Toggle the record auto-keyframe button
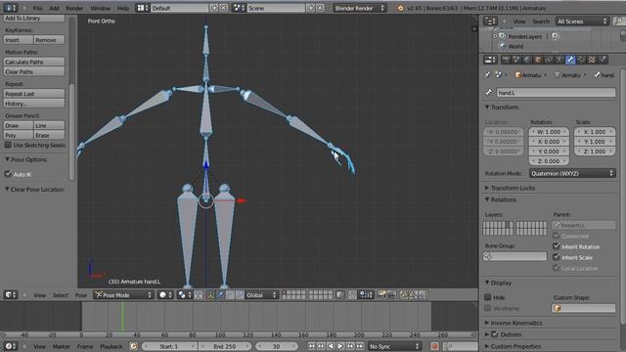Viewport: 626px width, 352px height. pos(434,346)
